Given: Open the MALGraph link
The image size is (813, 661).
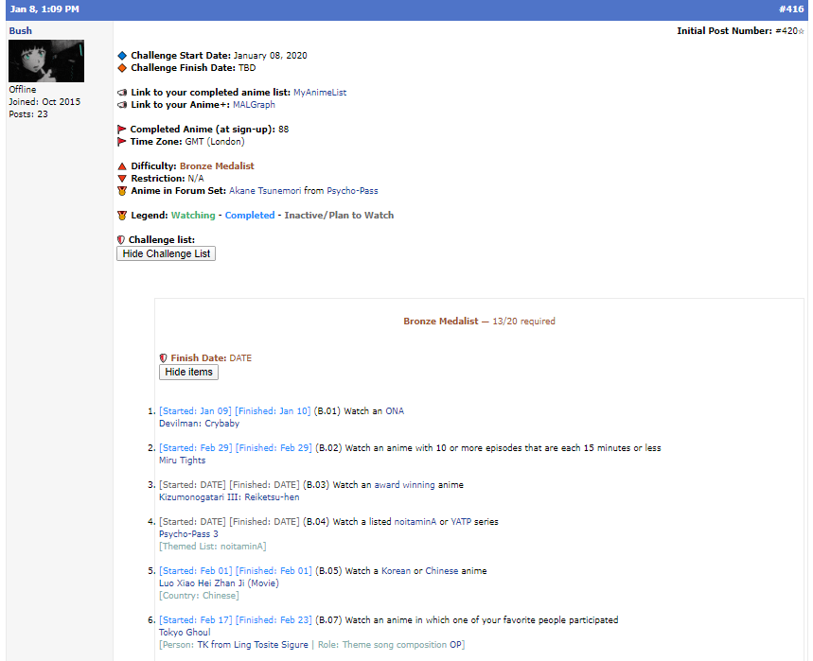Looking at the screenshot, I should point(254,105).
